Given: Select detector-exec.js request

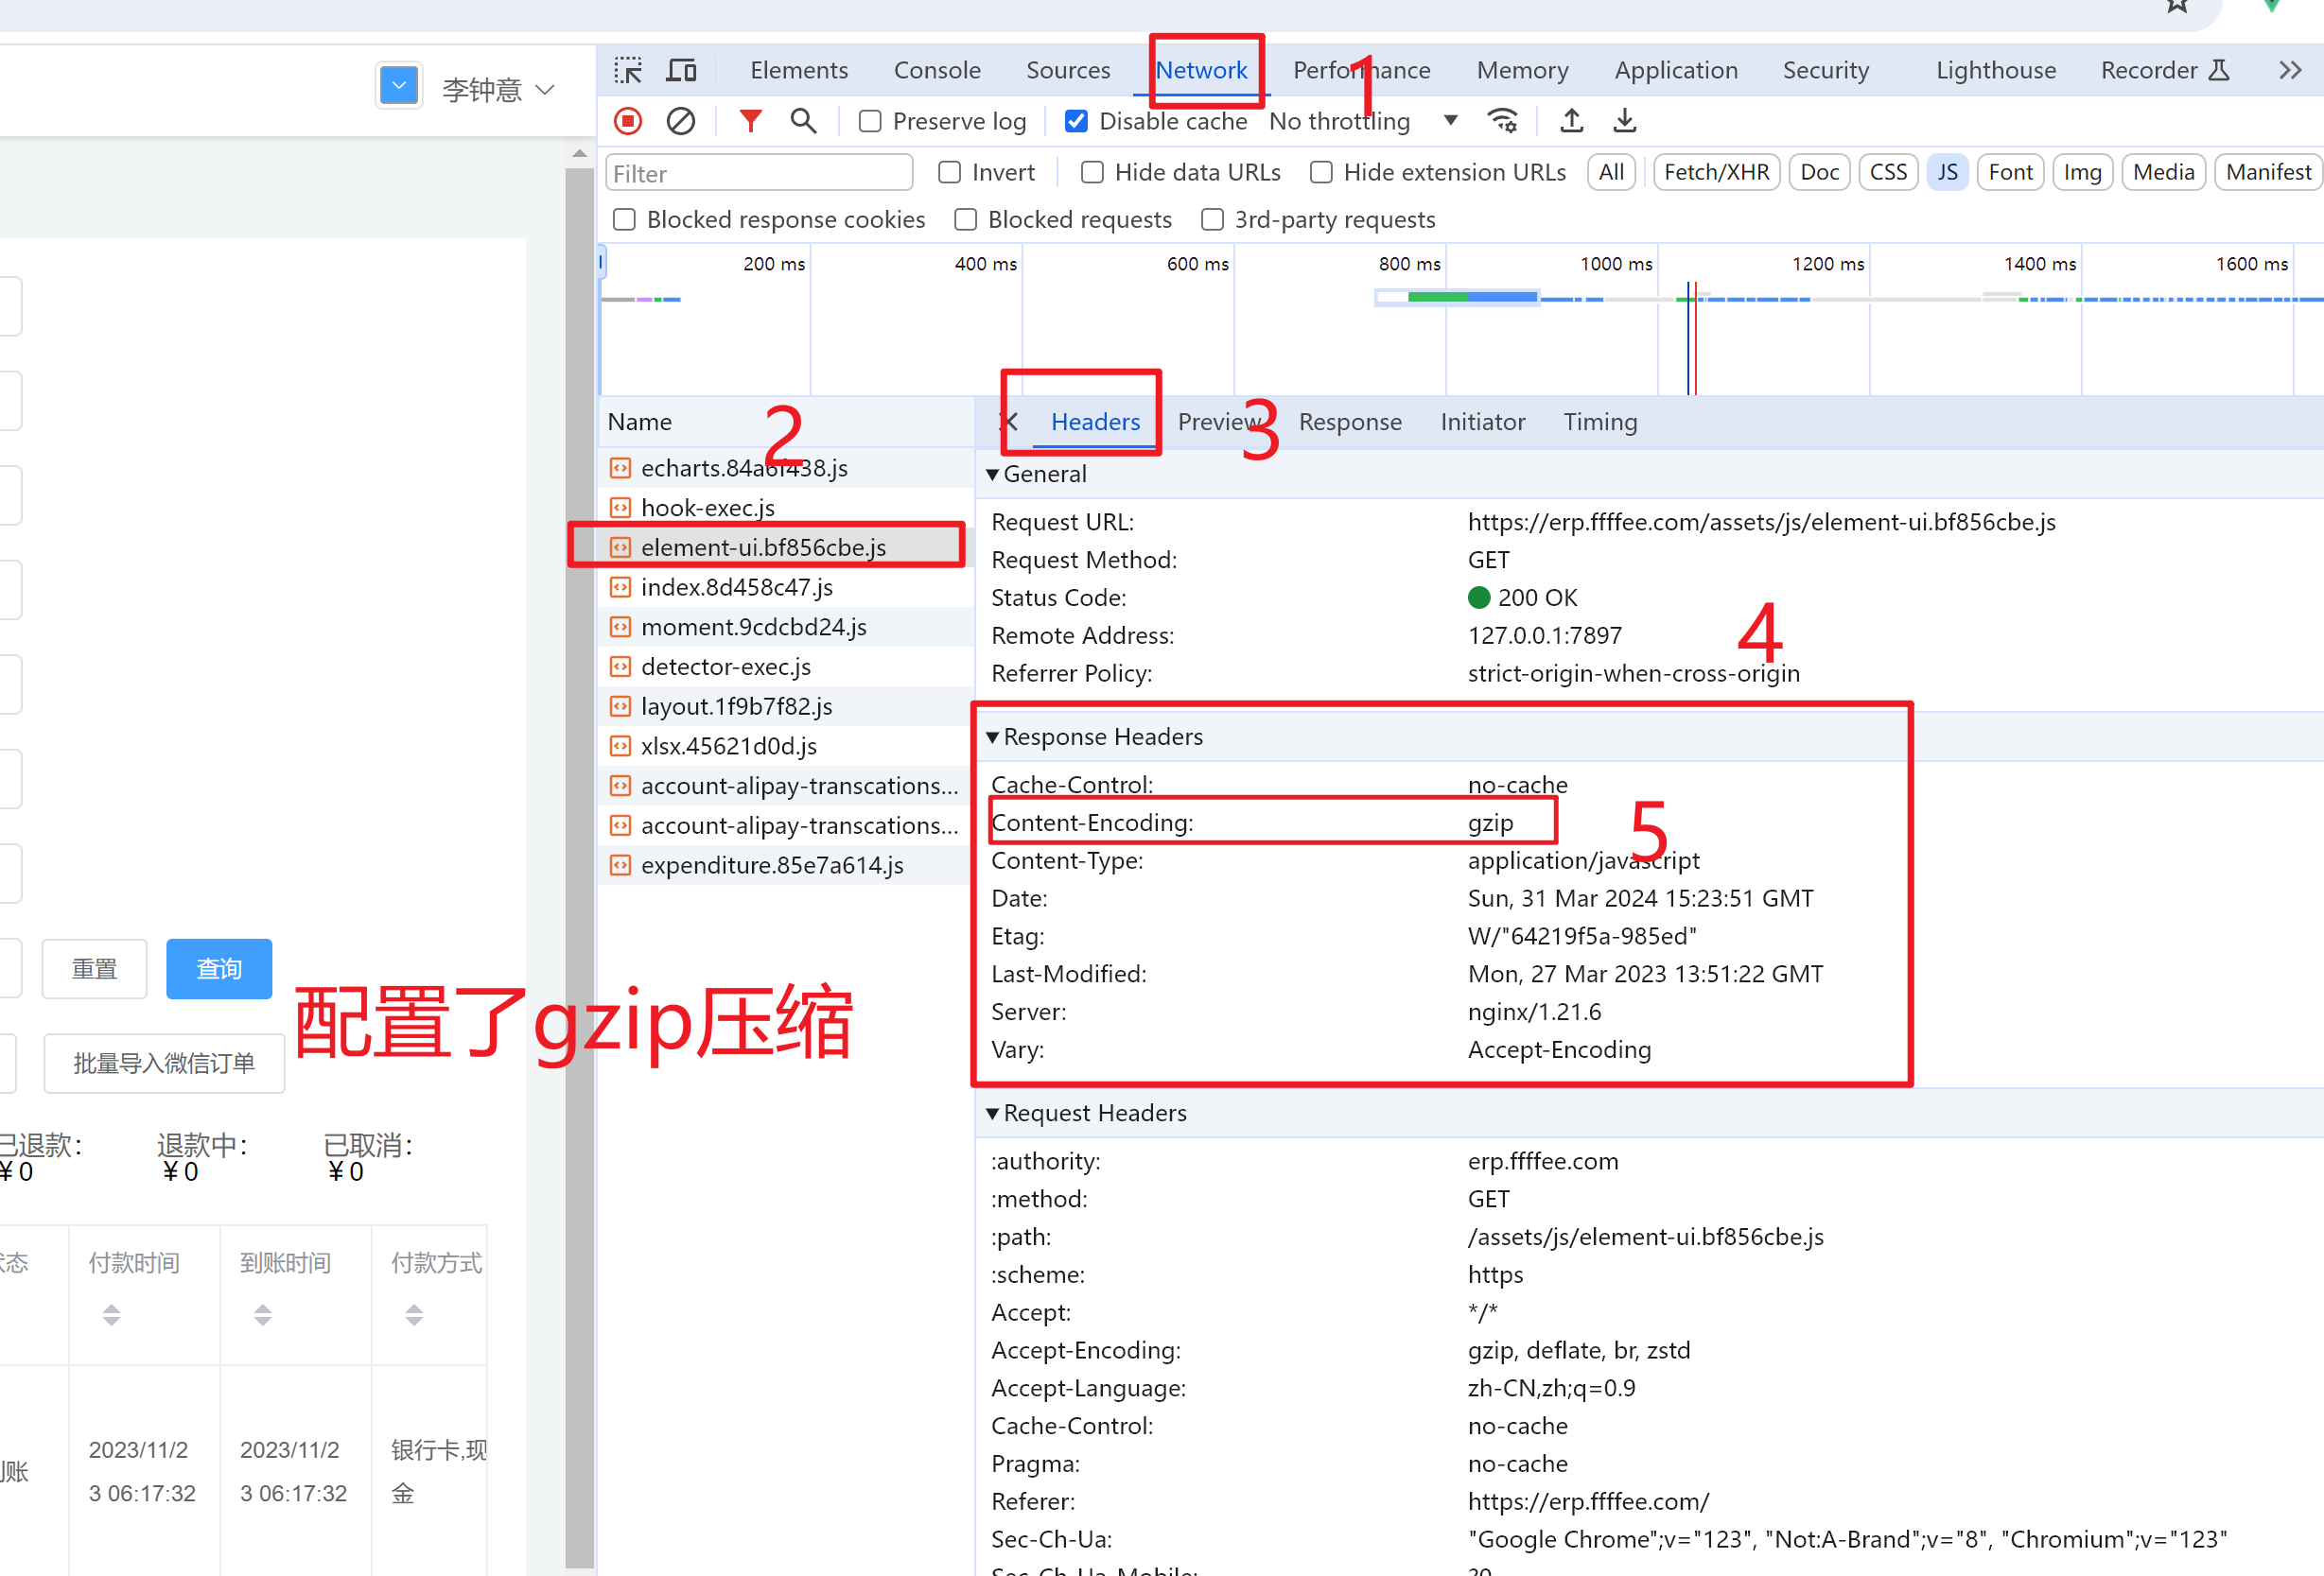Looking at the screenshot, I should pyautogui.click(x=785, y=667).
